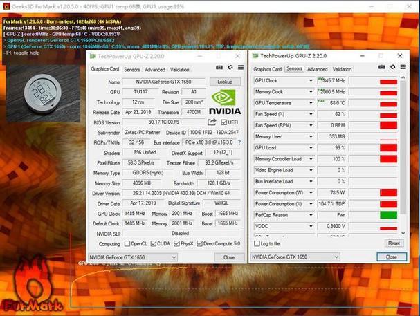Open the VDDC sensor dropdown
This screenshot has width=420, height=316.
coord(311,226)
